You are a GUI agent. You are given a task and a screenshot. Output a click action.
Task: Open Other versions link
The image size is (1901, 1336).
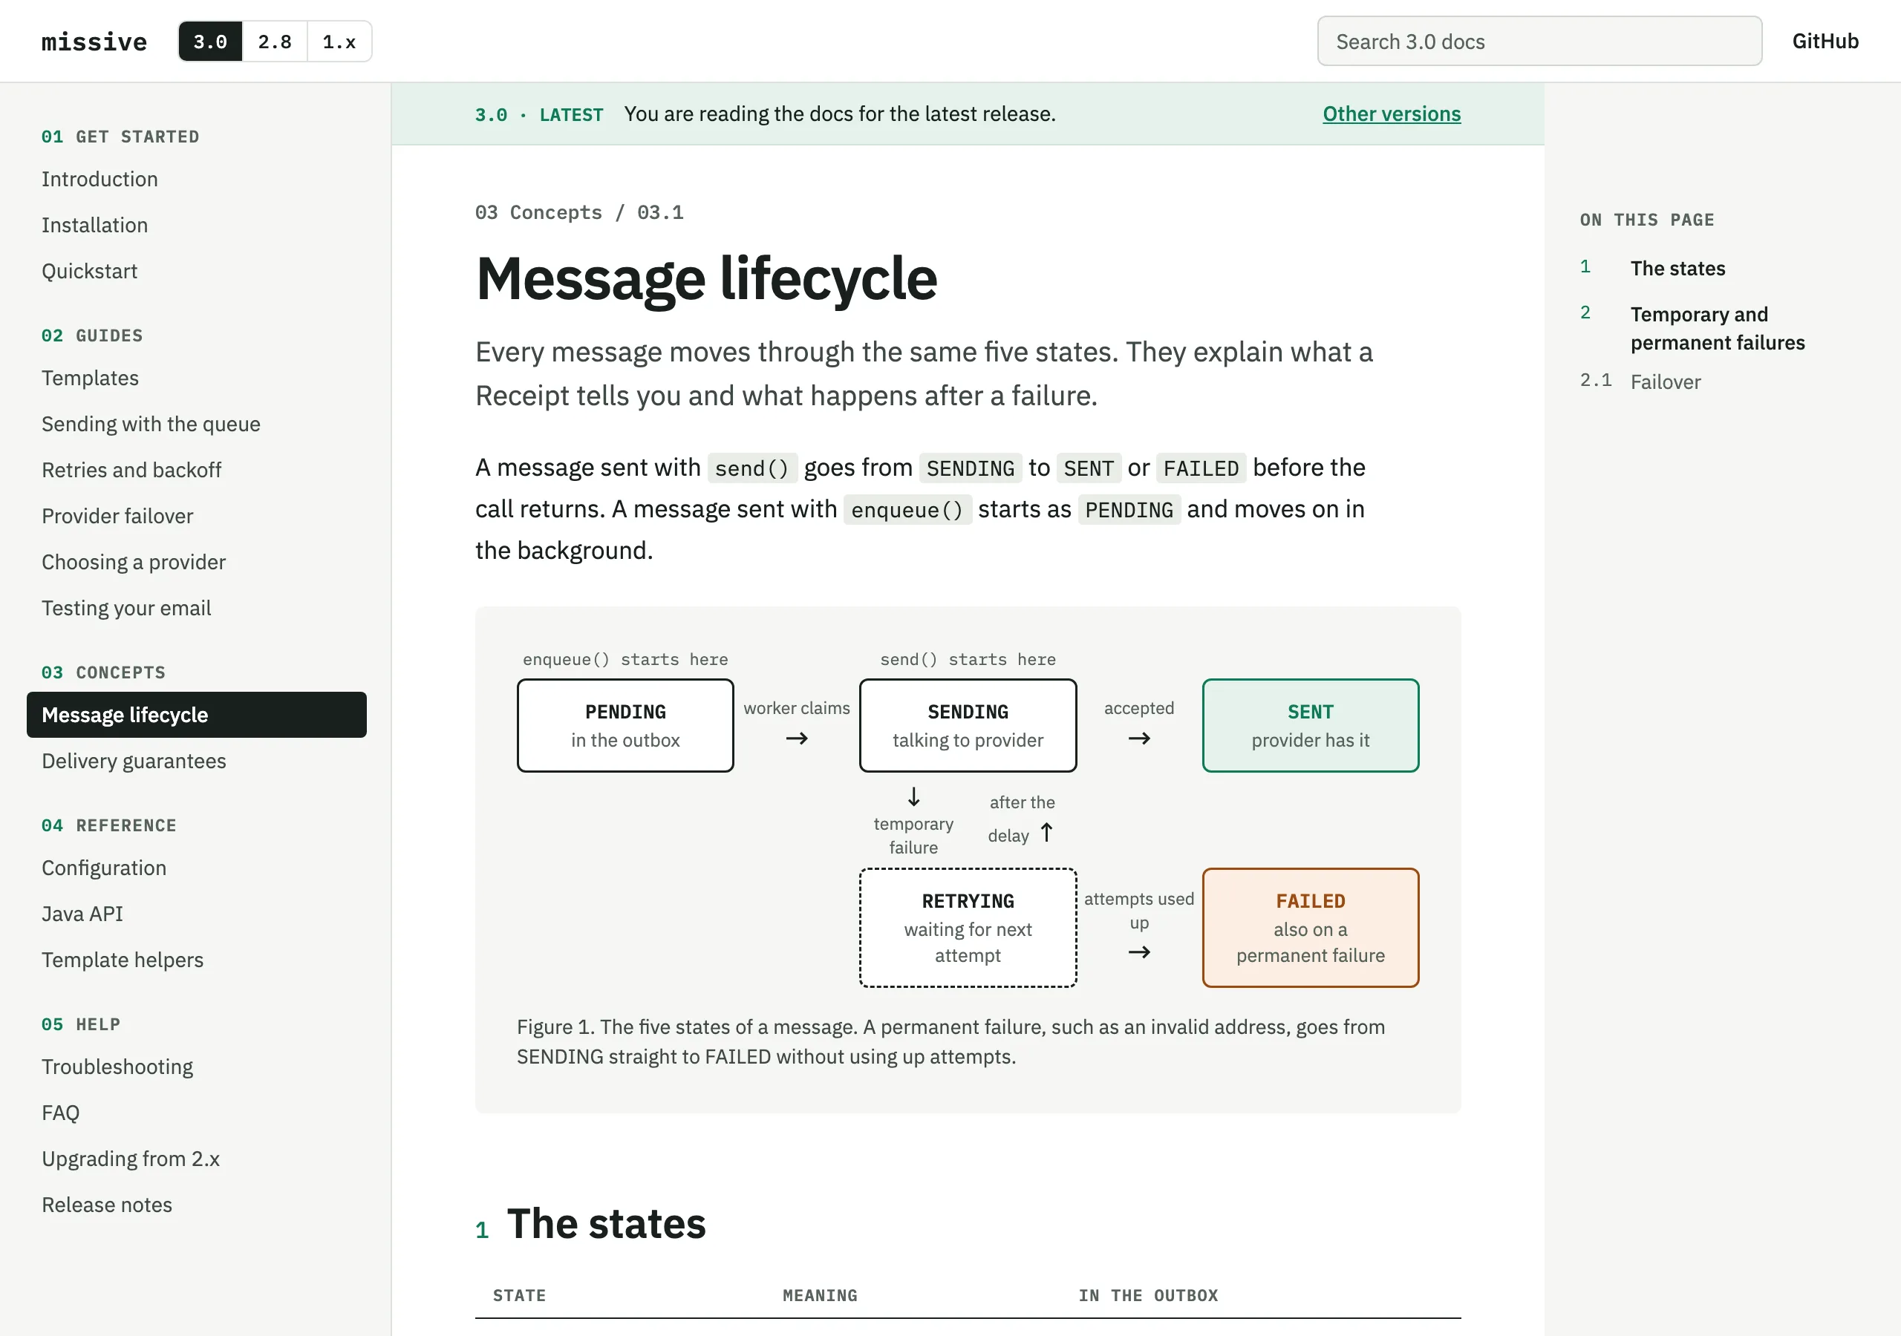(x=1391, y=114)
